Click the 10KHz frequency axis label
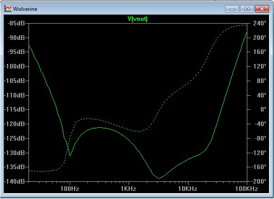 click(x=187, y=189)
